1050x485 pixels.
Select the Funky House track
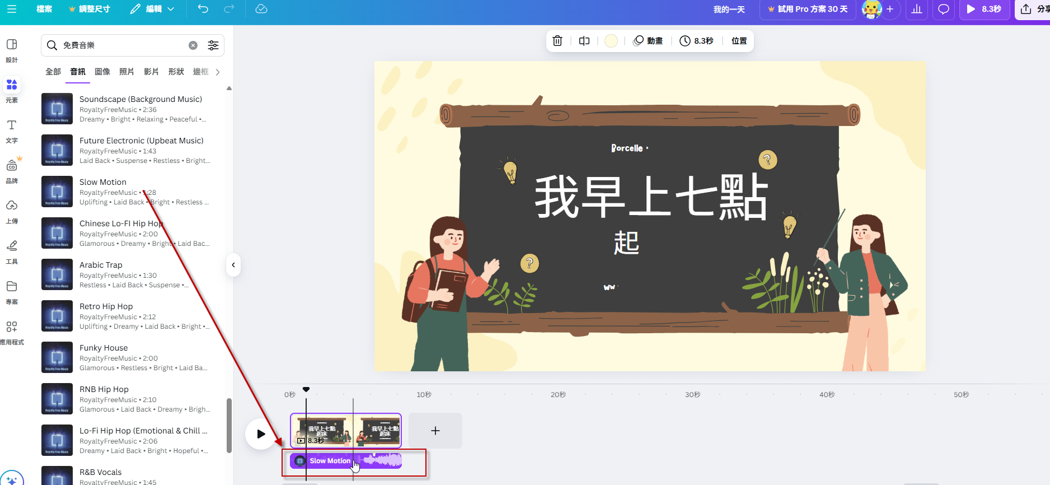[x=126, y=357]
